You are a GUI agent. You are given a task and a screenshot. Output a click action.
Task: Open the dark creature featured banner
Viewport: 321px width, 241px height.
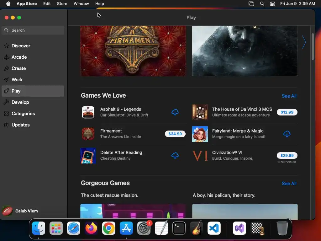(245, 51)
